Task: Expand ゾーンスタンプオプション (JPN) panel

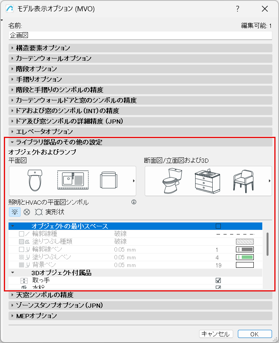Action: click(x=140, y=305)
